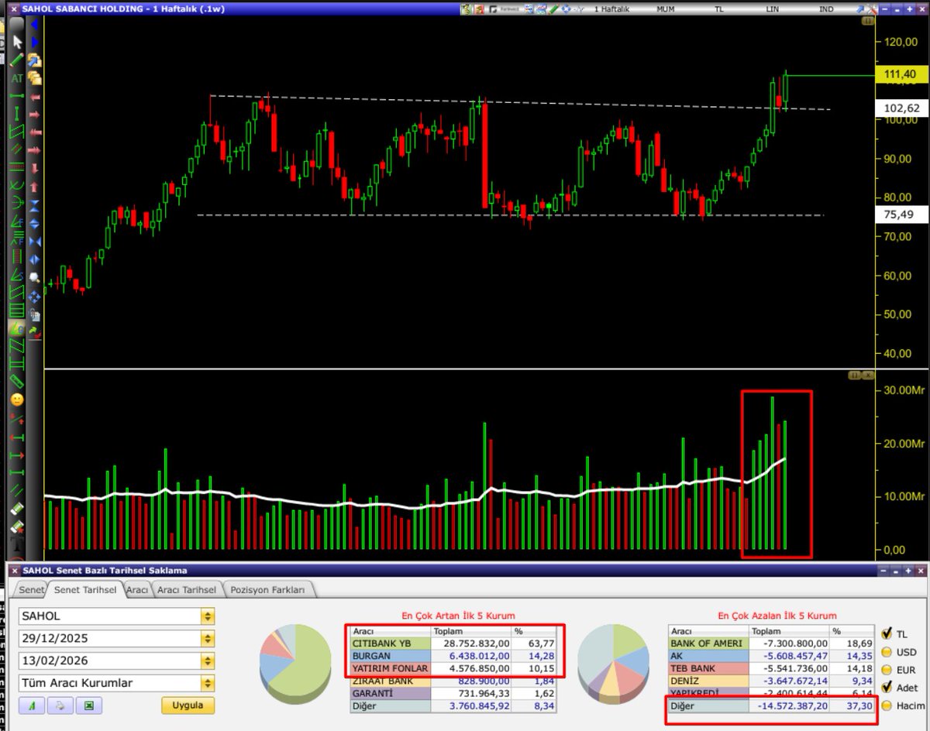Viewport: 930px width, 731px height.
Task: Open the Tüm Aracı Kurumlar dropdown
Action: 207,683
